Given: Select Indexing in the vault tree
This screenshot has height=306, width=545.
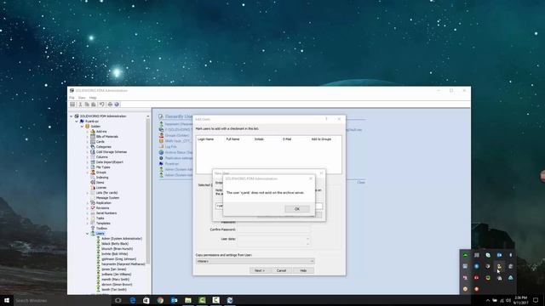Looking at the screenshot, I should pyautogui.click(x=102, y=178).
